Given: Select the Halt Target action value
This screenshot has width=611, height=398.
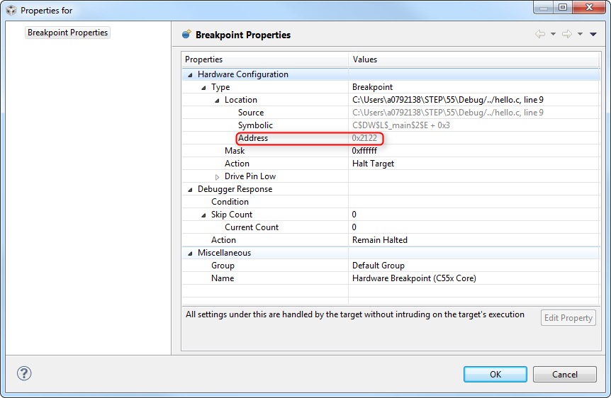Looking at the screenshot, I should [x=373, y=164].
